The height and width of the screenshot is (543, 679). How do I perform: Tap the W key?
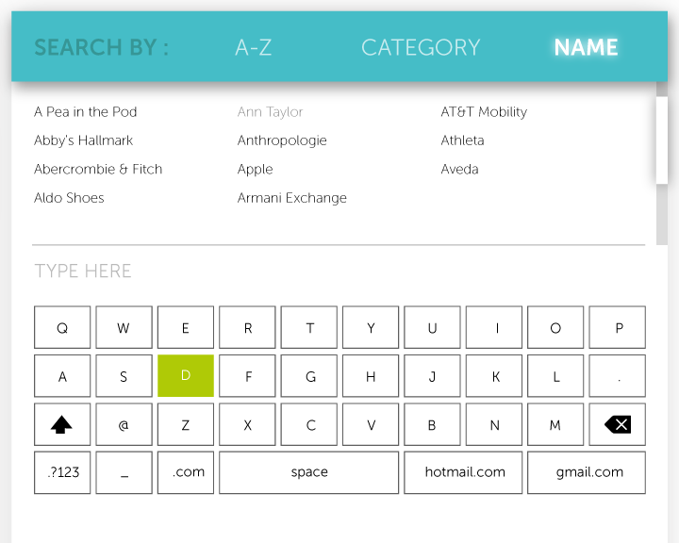[124, 327]
